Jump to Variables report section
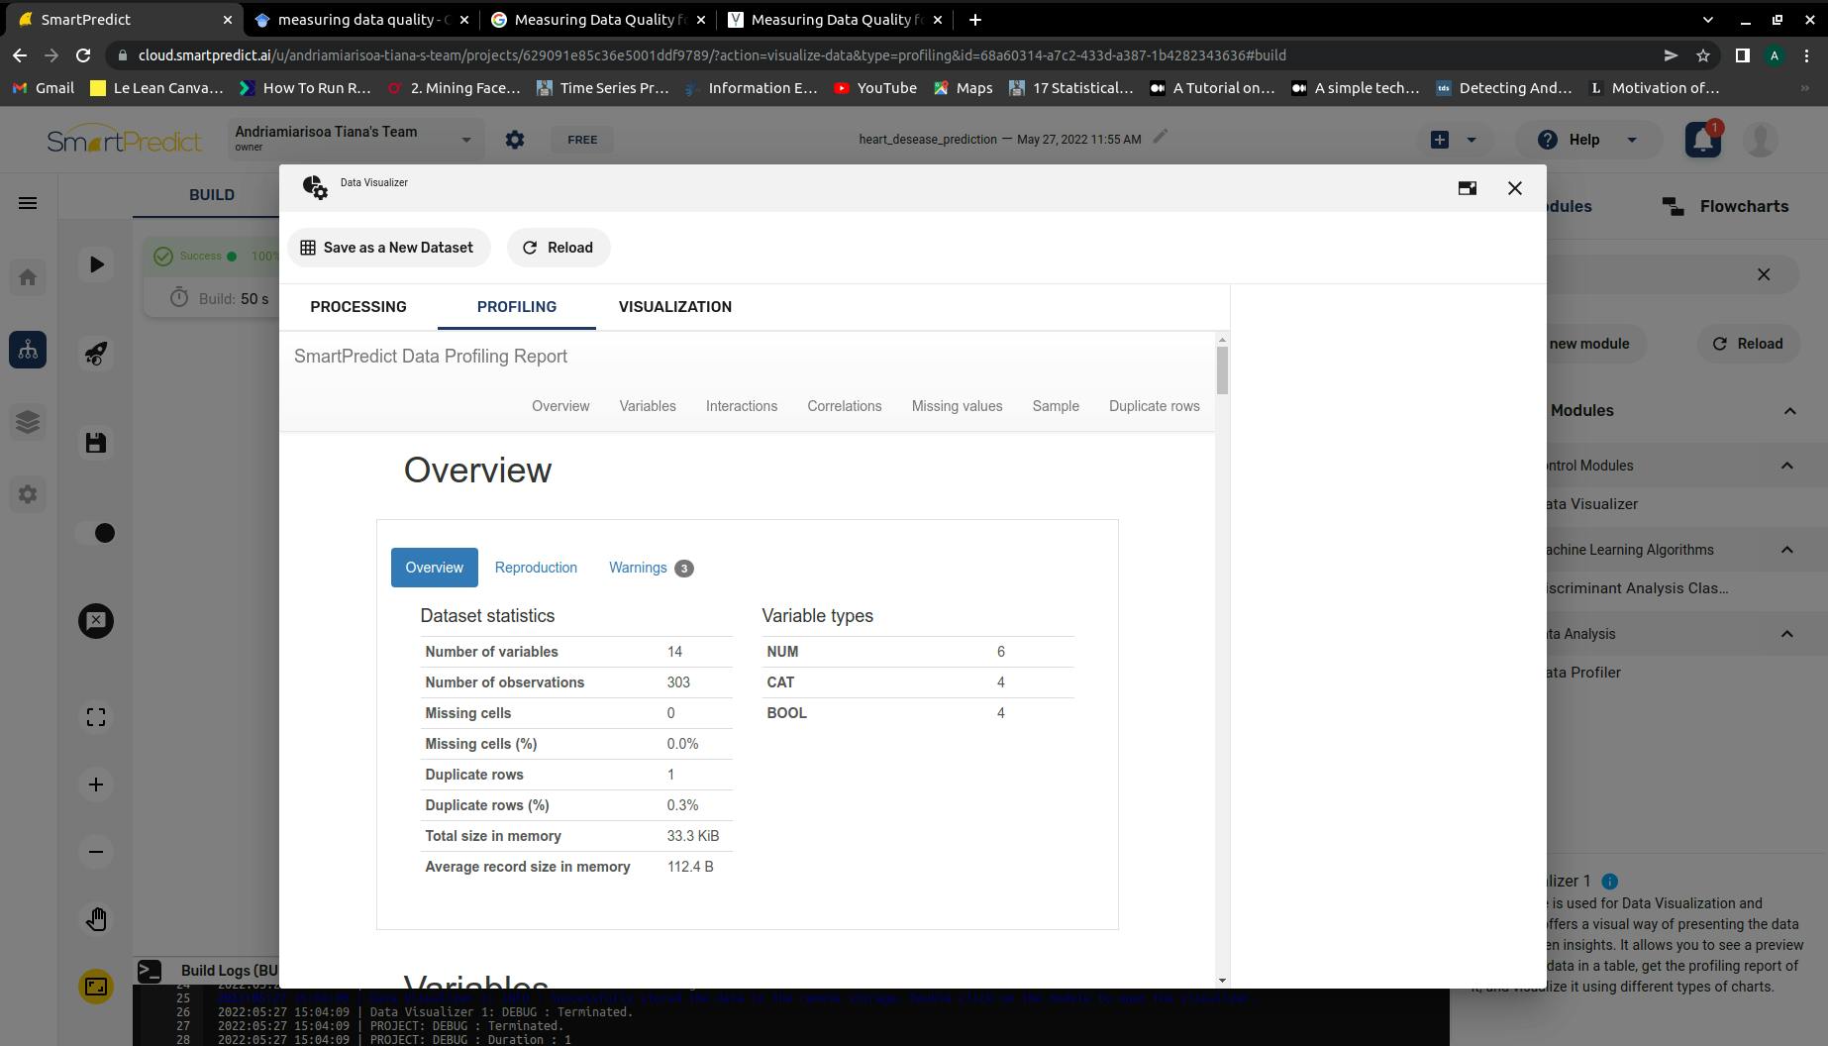Image resolution: width=1828 pixels, height=1046 pixels. coord(648,406)
